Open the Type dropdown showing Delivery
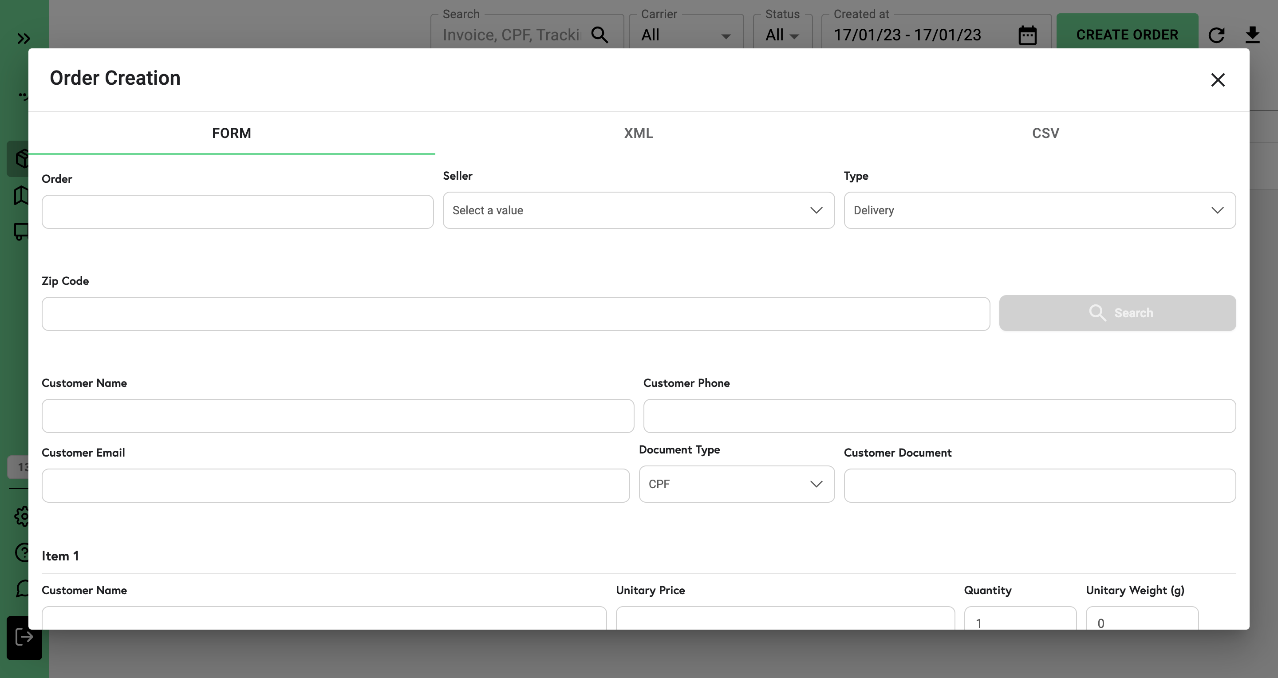 click(1039, 210)
